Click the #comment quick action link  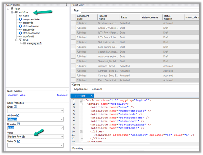[x=62, y=95]
